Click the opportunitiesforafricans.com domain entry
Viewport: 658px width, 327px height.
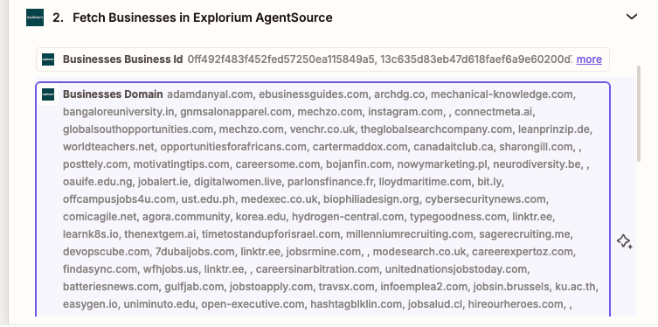234,147
